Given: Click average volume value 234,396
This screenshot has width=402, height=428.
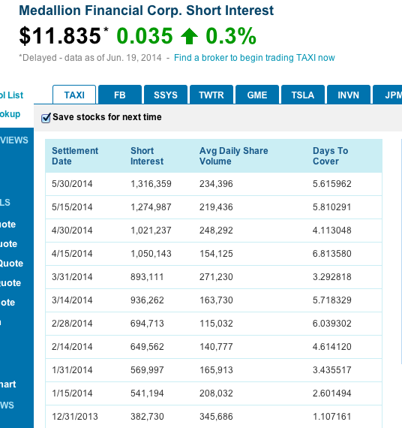Looking at the screenshot, I should [x=216, y=184].
